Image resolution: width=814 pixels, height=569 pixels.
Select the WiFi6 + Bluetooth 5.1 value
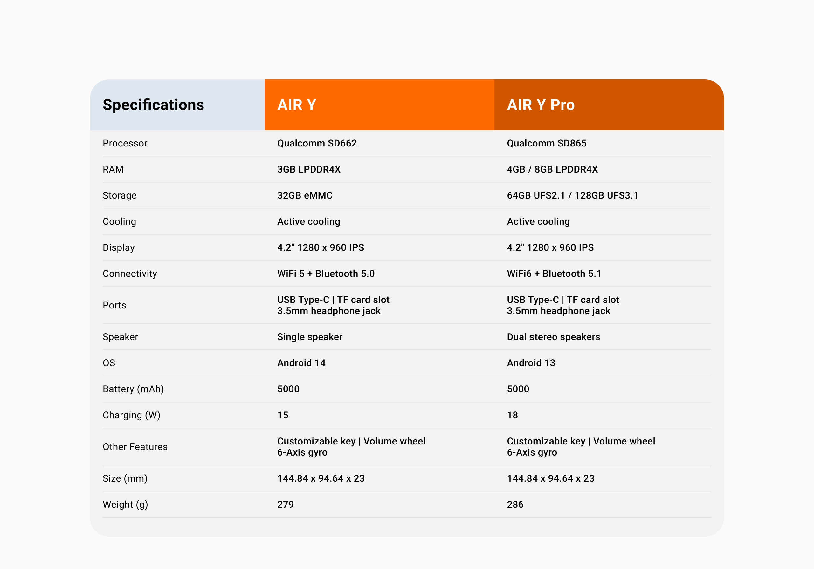[554, 274]
